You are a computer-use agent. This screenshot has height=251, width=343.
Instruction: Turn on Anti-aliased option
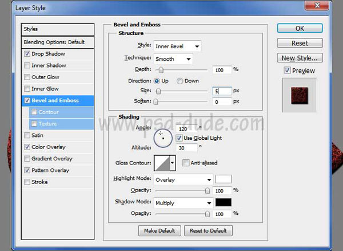(x=186, y=163)
